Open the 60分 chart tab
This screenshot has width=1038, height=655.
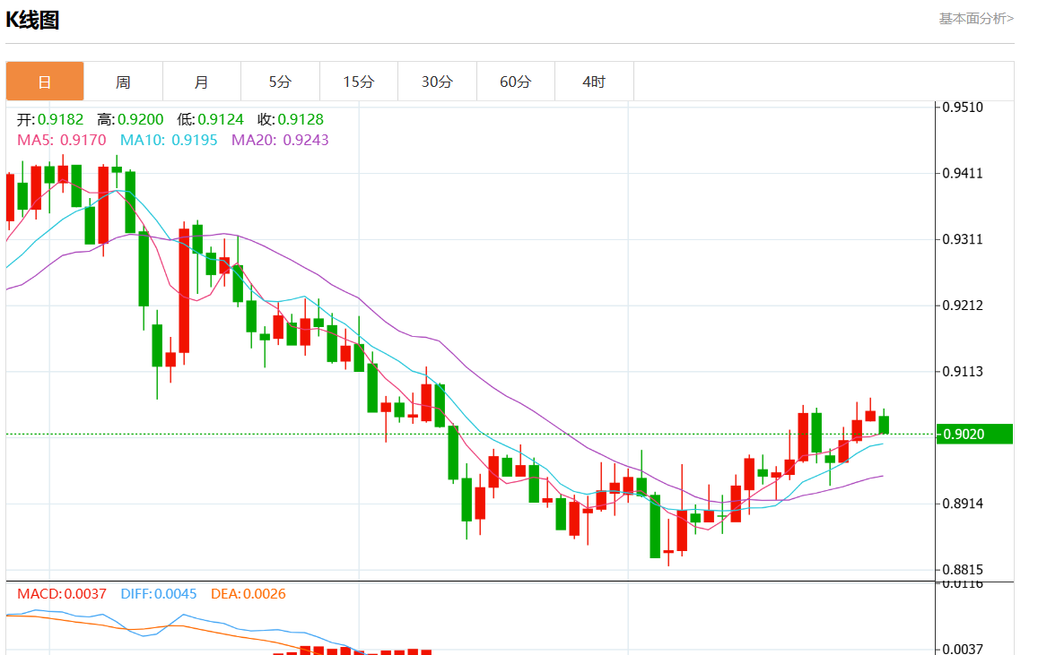coord(516,82)
